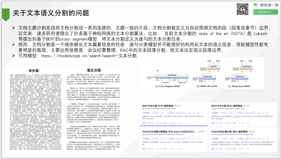The width and height of the screenshot is (281, 159).
Task: Click the nlp_bert_document-segmentation_chinese-base model ID
Action: (x=159, y=109)
